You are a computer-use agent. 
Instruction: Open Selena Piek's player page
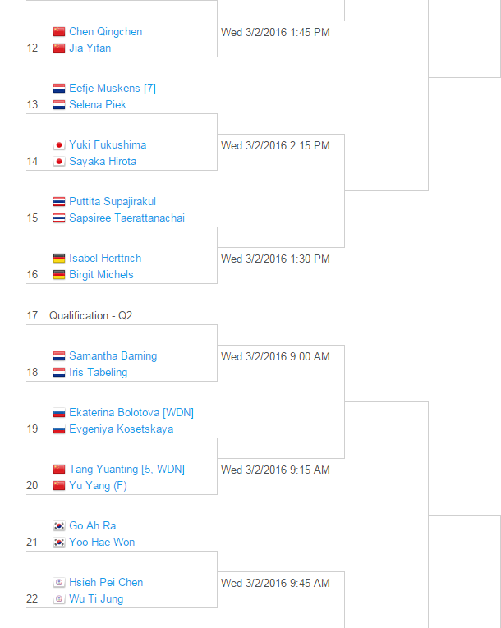97,105
